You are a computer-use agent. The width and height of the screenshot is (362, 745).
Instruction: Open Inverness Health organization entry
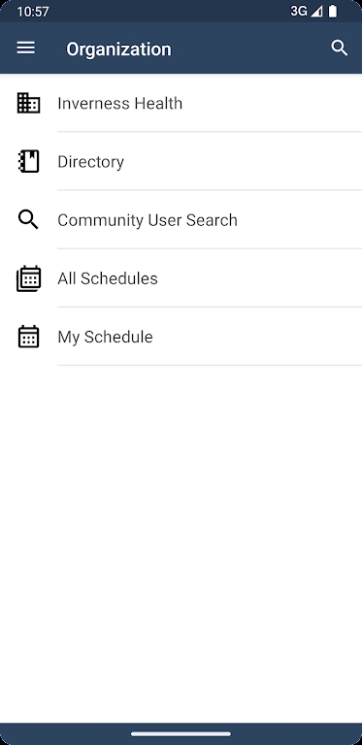coord(181,103)
